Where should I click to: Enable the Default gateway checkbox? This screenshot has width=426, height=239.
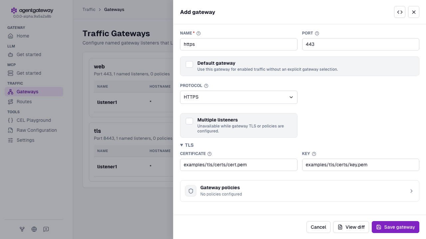coord(189,64)
